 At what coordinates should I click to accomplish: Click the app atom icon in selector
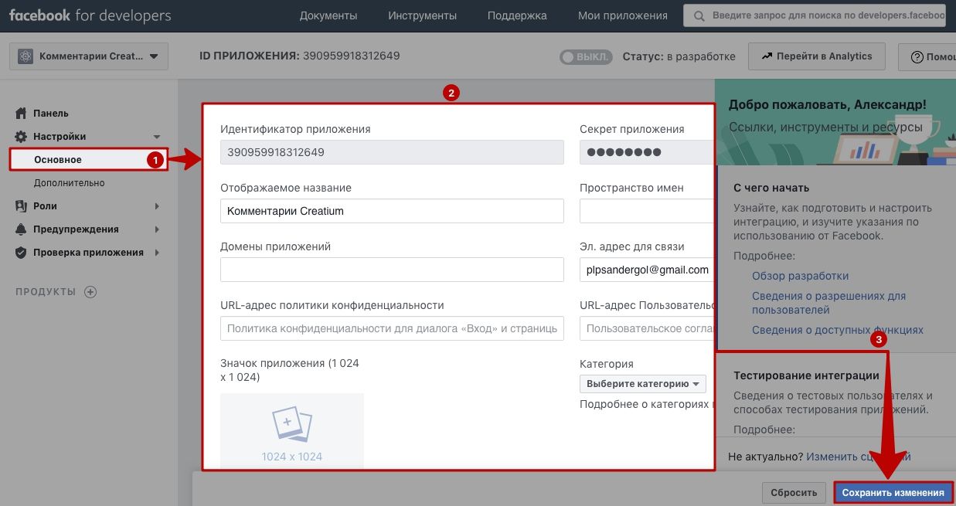click(x=26, y=56)
